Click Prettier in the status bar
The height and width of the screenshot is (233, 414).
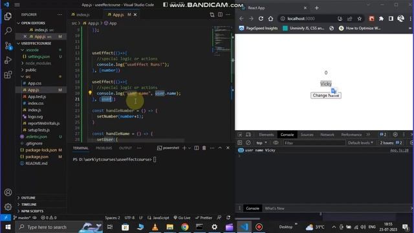click(x=204, y=217)
